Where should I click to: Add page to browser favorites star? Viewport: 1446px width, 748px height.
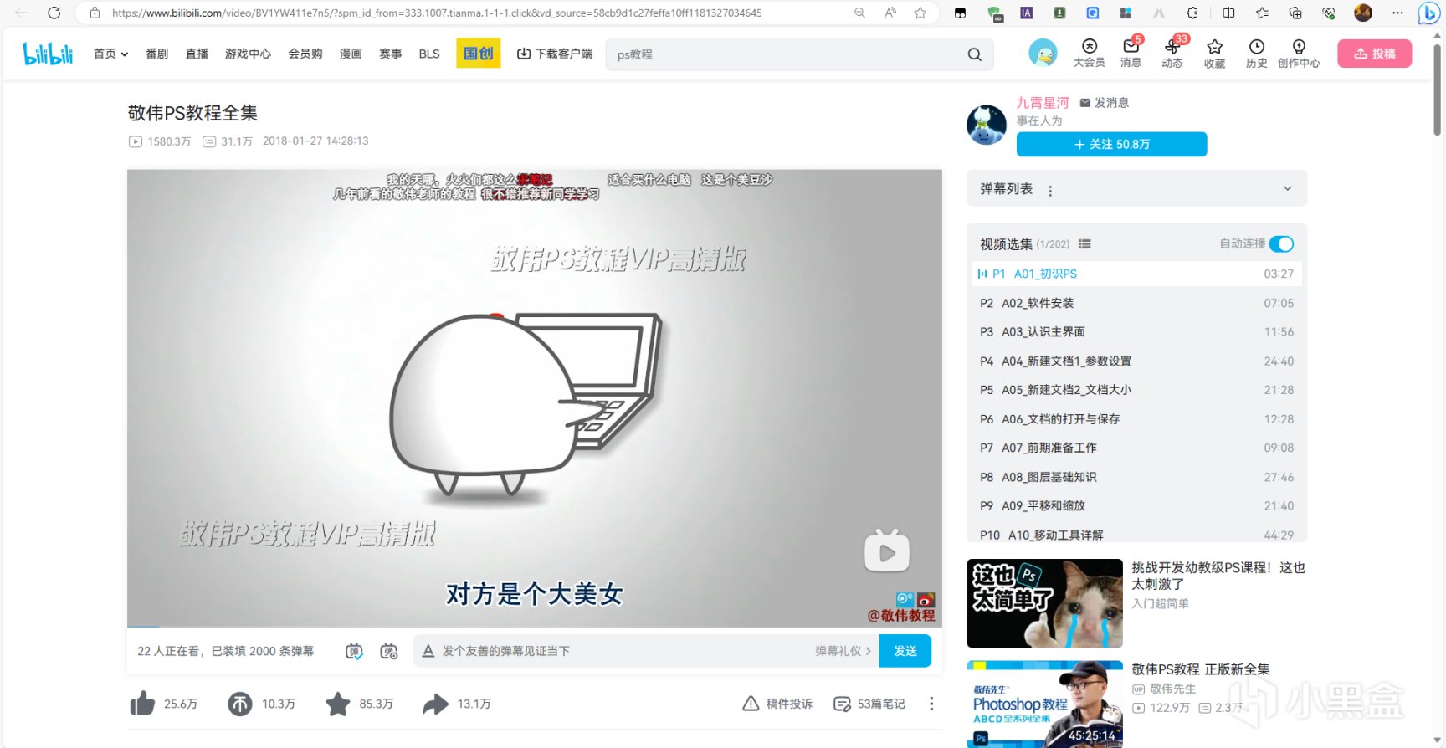point(920,13)
